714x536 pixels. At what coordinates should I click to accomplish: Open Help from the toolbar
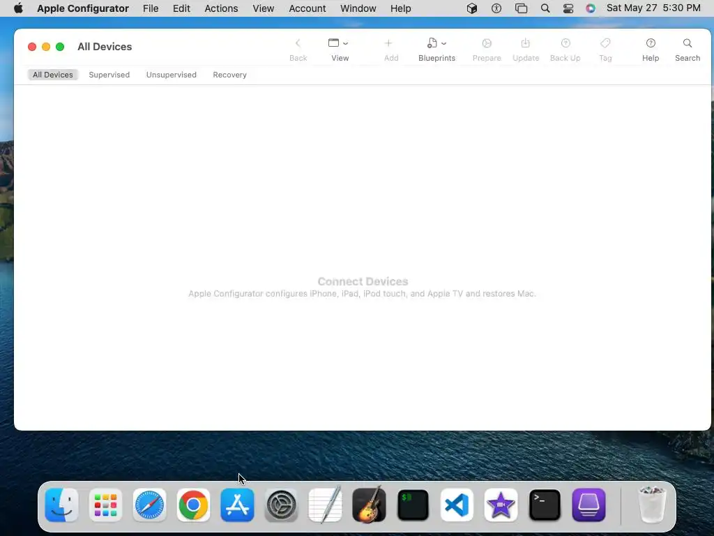click(651, 50)
